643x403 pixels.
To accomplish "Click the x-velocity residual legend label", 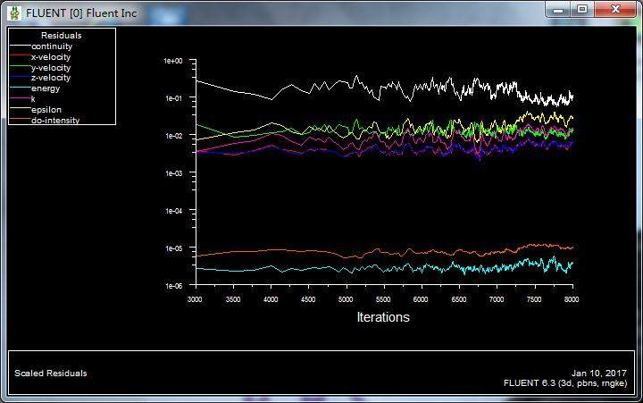I will click(51, 56).
